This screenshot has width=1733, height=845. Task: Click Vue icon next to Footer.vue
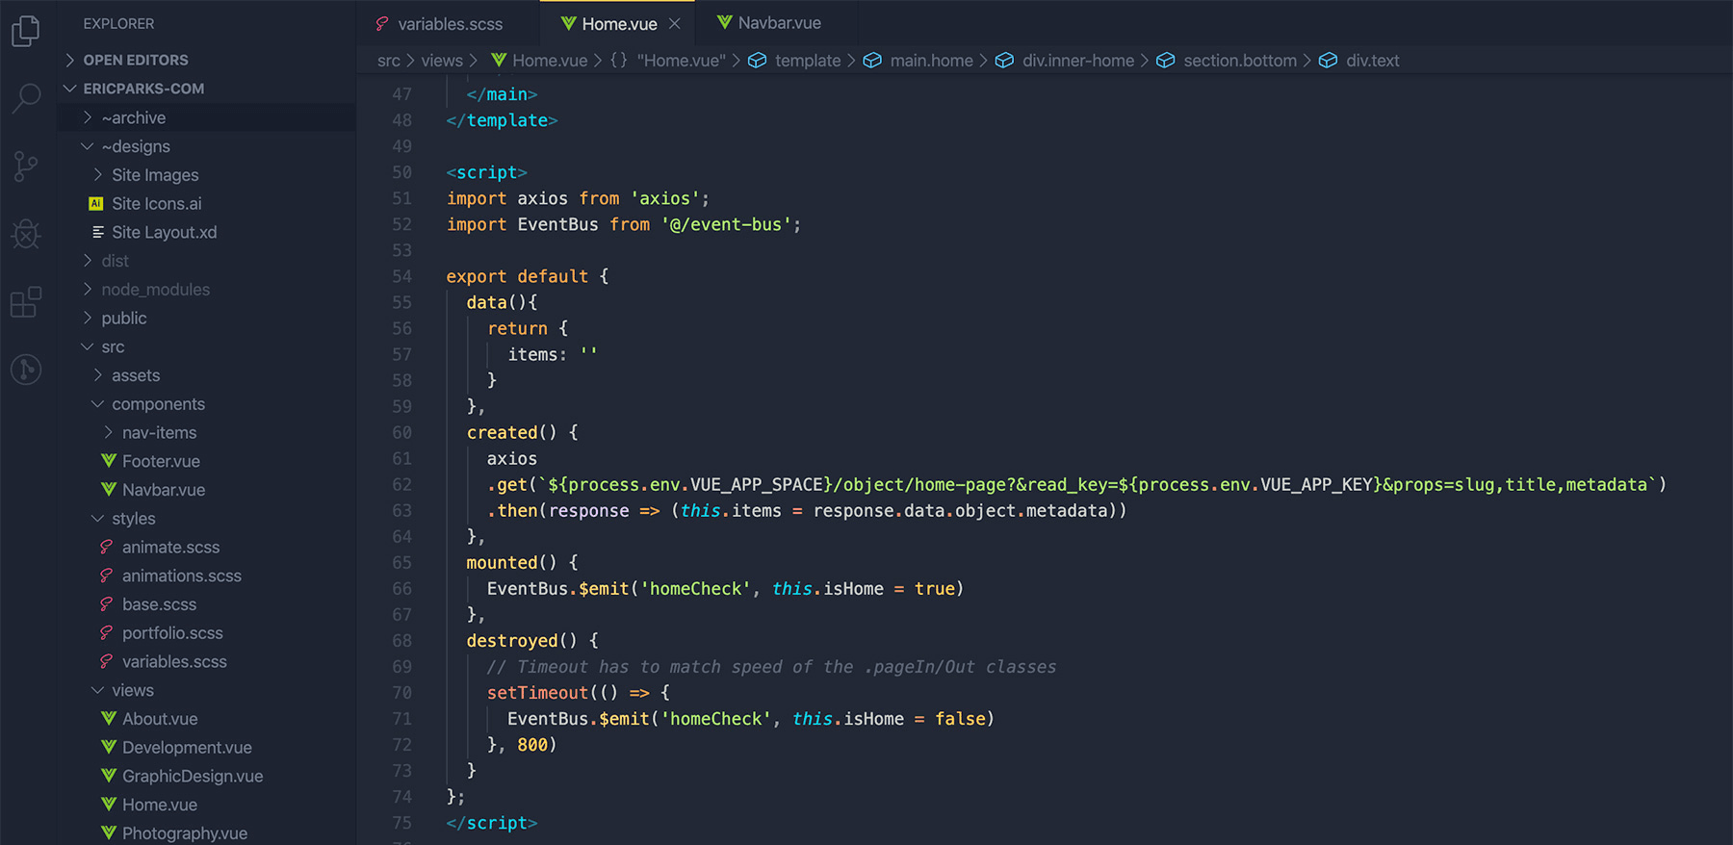[x=109, y=461]
